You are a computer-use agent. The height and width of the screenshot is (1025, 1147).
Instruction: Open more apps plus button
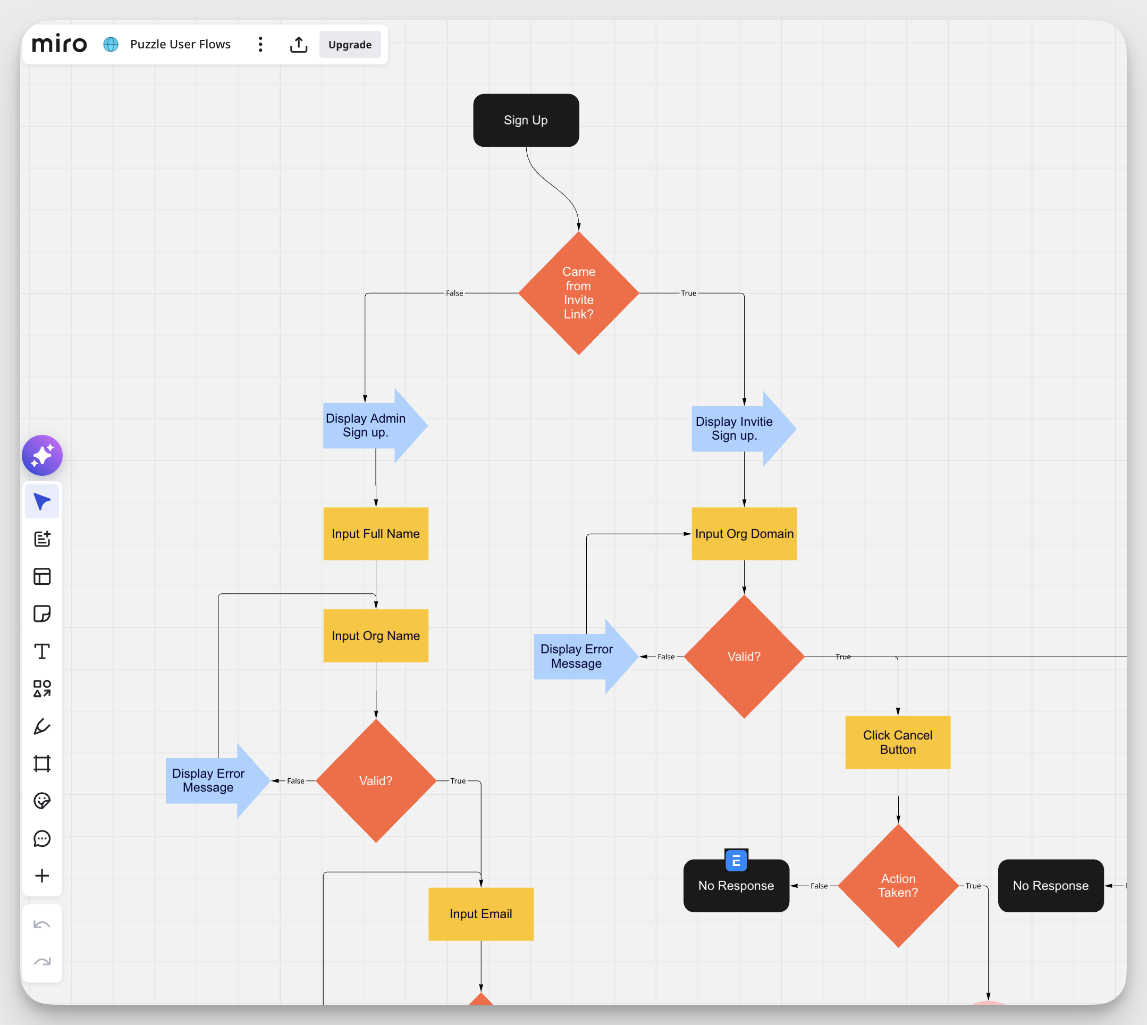(x=42, y=876)
